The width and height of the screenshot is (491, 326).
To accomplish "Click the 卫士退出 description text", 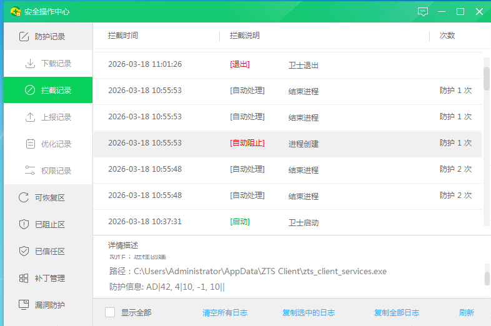I will click(304, 65).
